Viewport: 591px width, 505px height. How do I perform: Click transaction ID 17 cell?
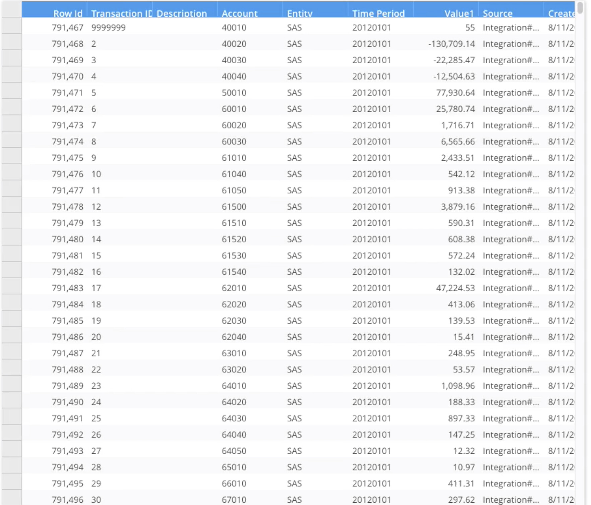120,288
